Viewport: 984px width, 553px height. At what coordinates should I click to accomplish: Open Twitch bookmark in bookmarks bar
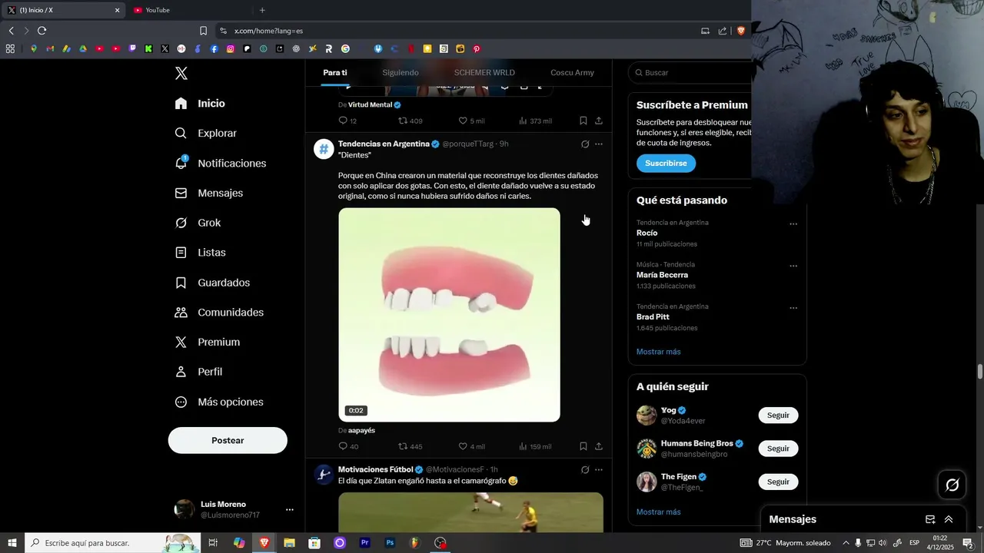132,49
